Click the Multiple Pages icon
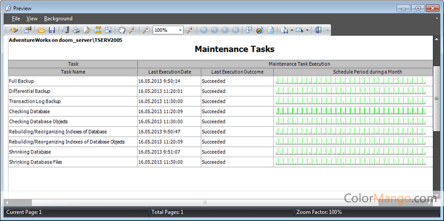The width and height of the screenshot is (444, 221). tap(249, 30)
